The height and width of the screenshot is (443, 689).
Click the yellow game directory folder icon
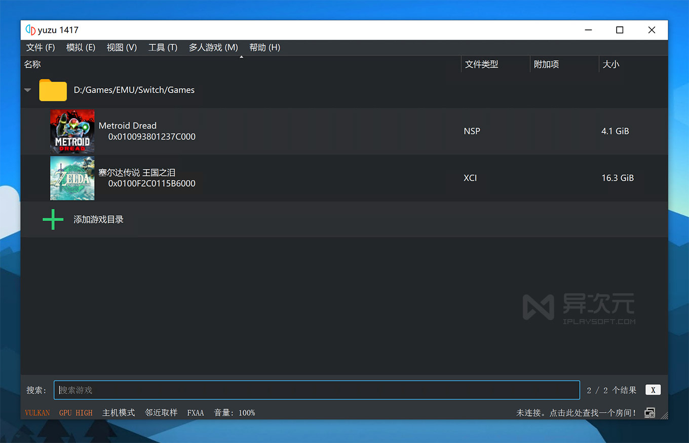pyautogui.click(x=53, y=90)
